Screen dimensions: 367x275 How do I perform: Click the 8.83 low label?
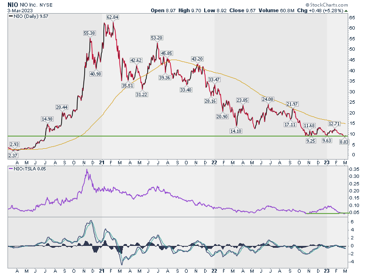click(x=344, y=142)
